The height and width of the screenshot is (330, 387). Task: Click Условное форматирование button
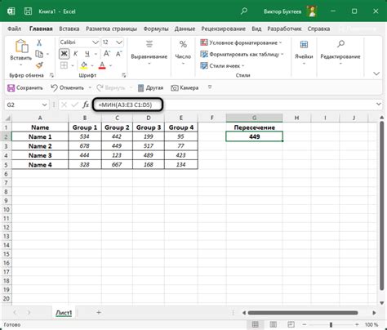[x=242, y=42]
